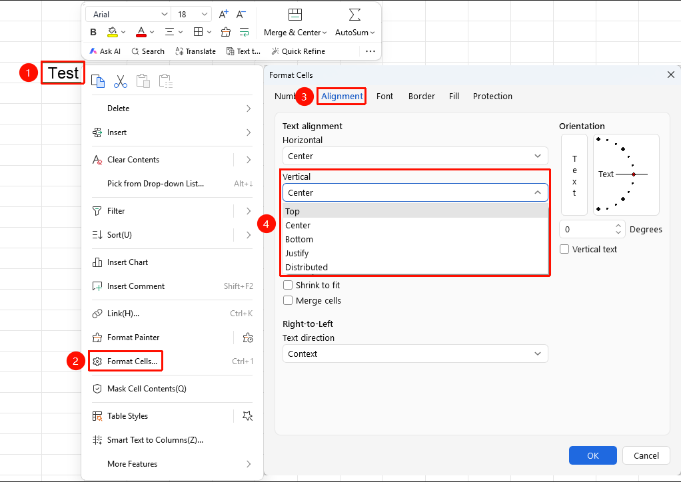Click the copy icon in context menu

point(98,81)
